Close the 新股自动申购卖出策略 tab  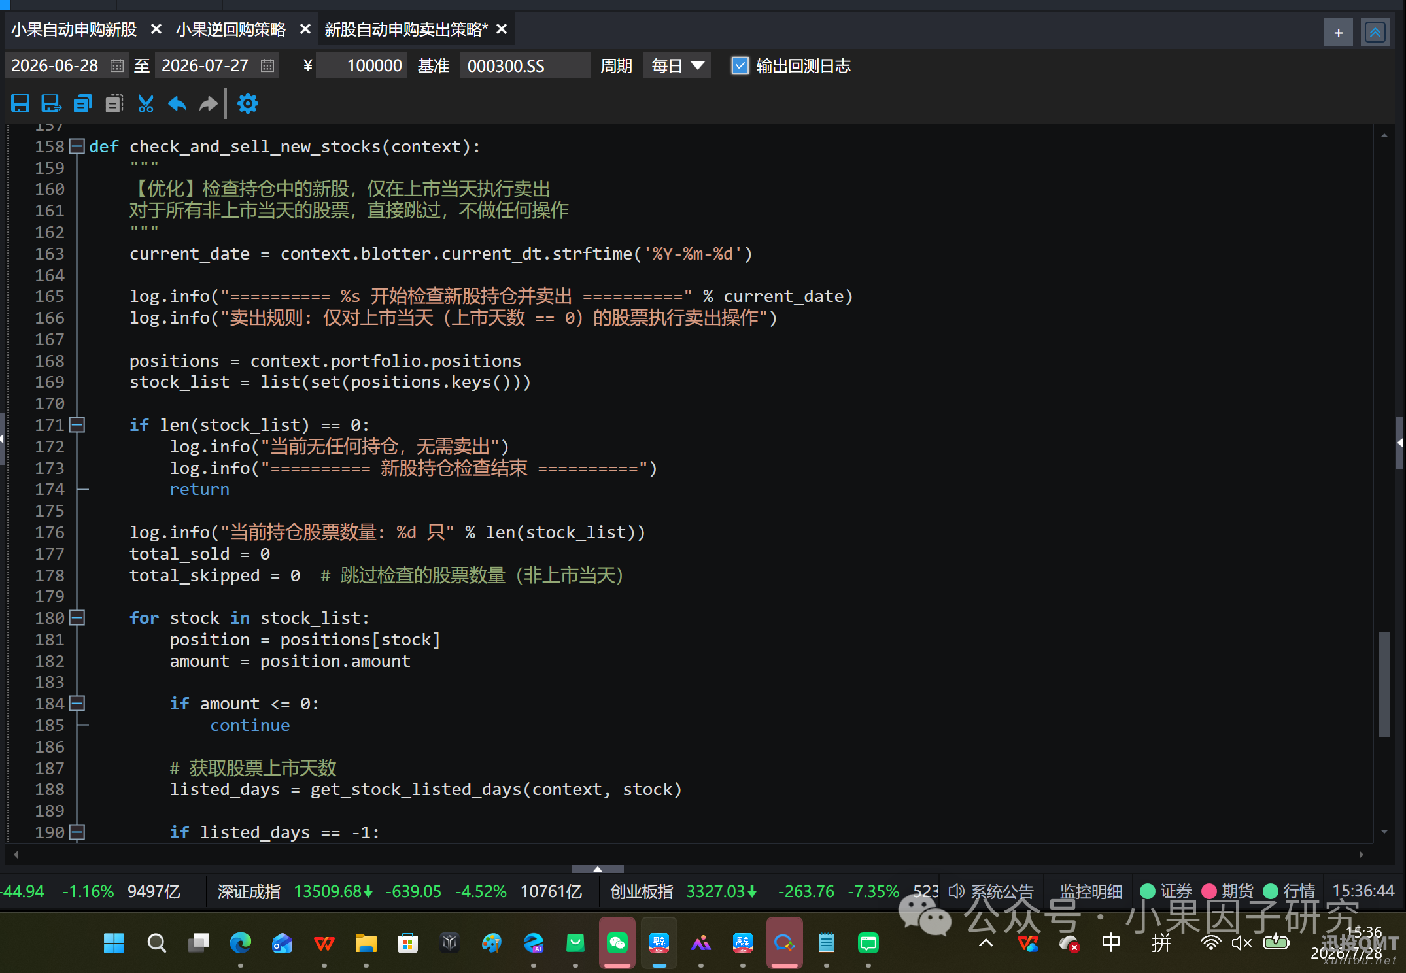[502, 29]
